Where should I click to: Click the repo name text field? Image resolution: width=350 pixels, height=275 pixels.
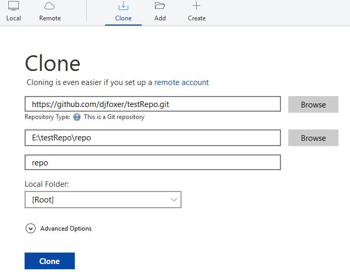click(x=153, y=162)
